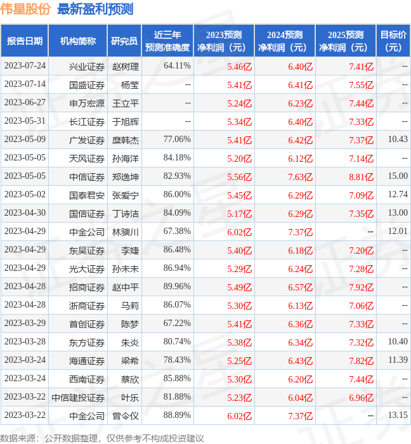Click the 伟星股份 title text
The height and width of the screenshot is (444, 411).
tap(25, 9)
